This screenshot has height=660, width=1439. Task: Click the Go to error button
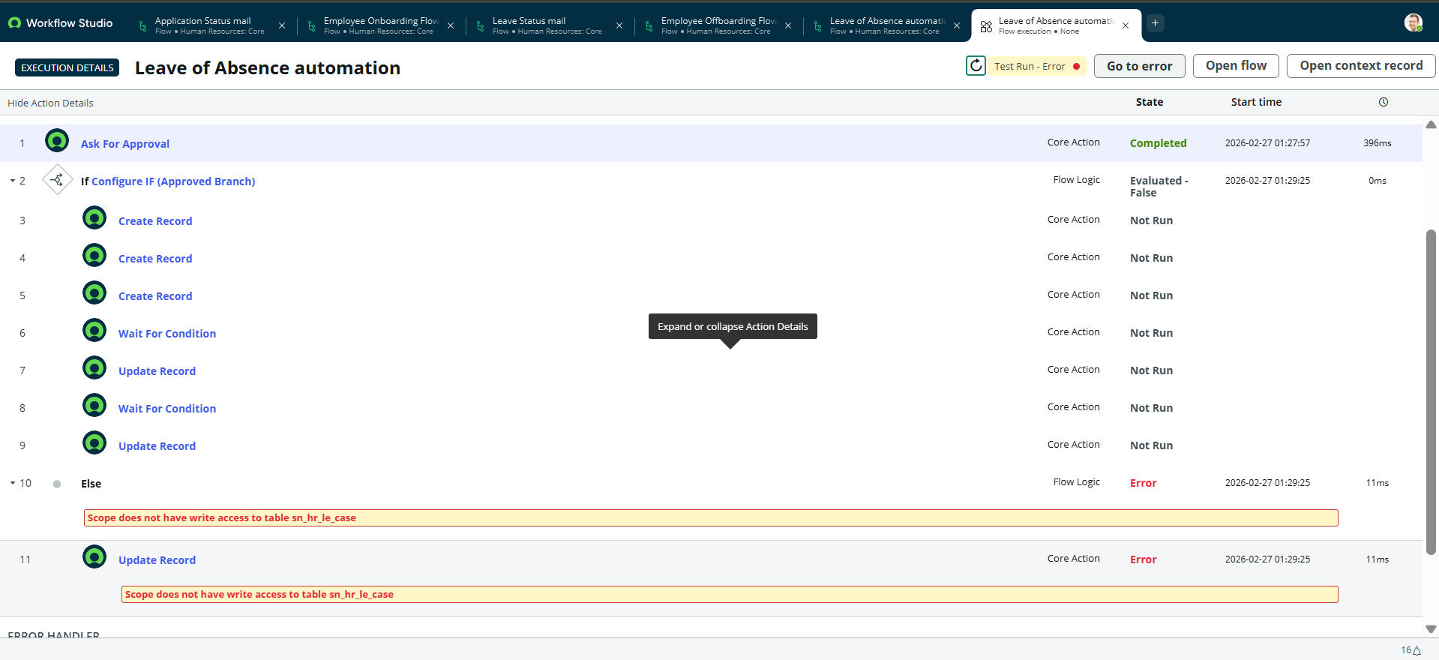point(1140,66)
